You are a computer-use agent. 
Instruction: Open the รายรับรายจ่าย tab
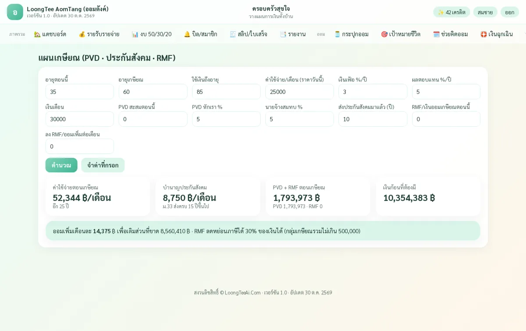coord(99,34)
